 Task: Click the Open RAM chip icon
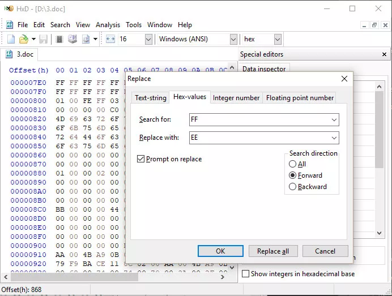point(59,39)
